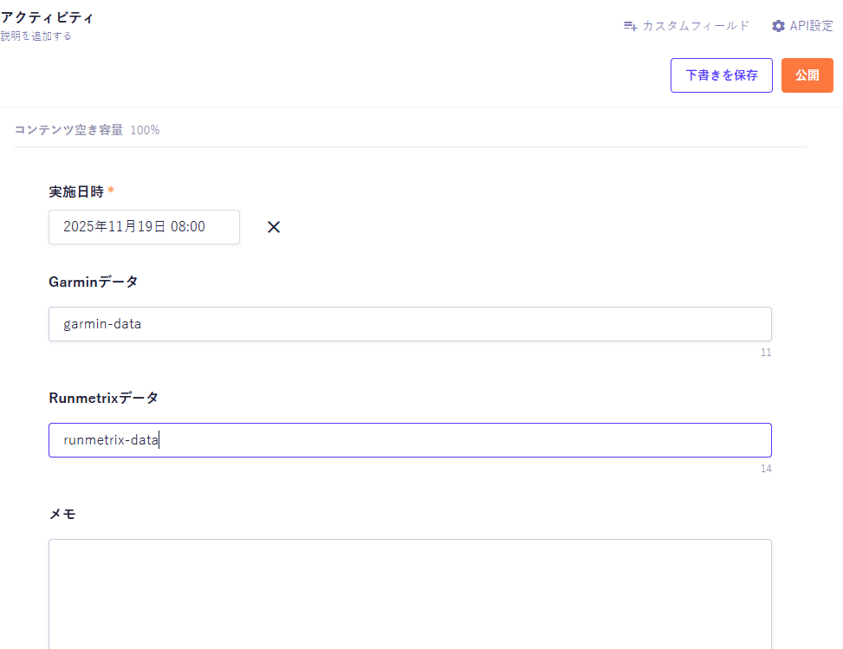Open the カスタムフィールド text link

click(x=696, y=26)
